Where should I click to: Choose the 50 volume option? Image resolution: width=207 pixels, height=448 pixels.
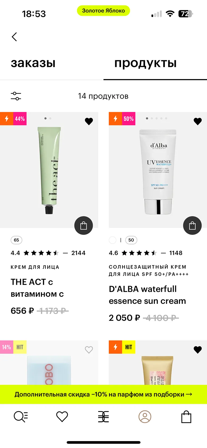[131, 240]
